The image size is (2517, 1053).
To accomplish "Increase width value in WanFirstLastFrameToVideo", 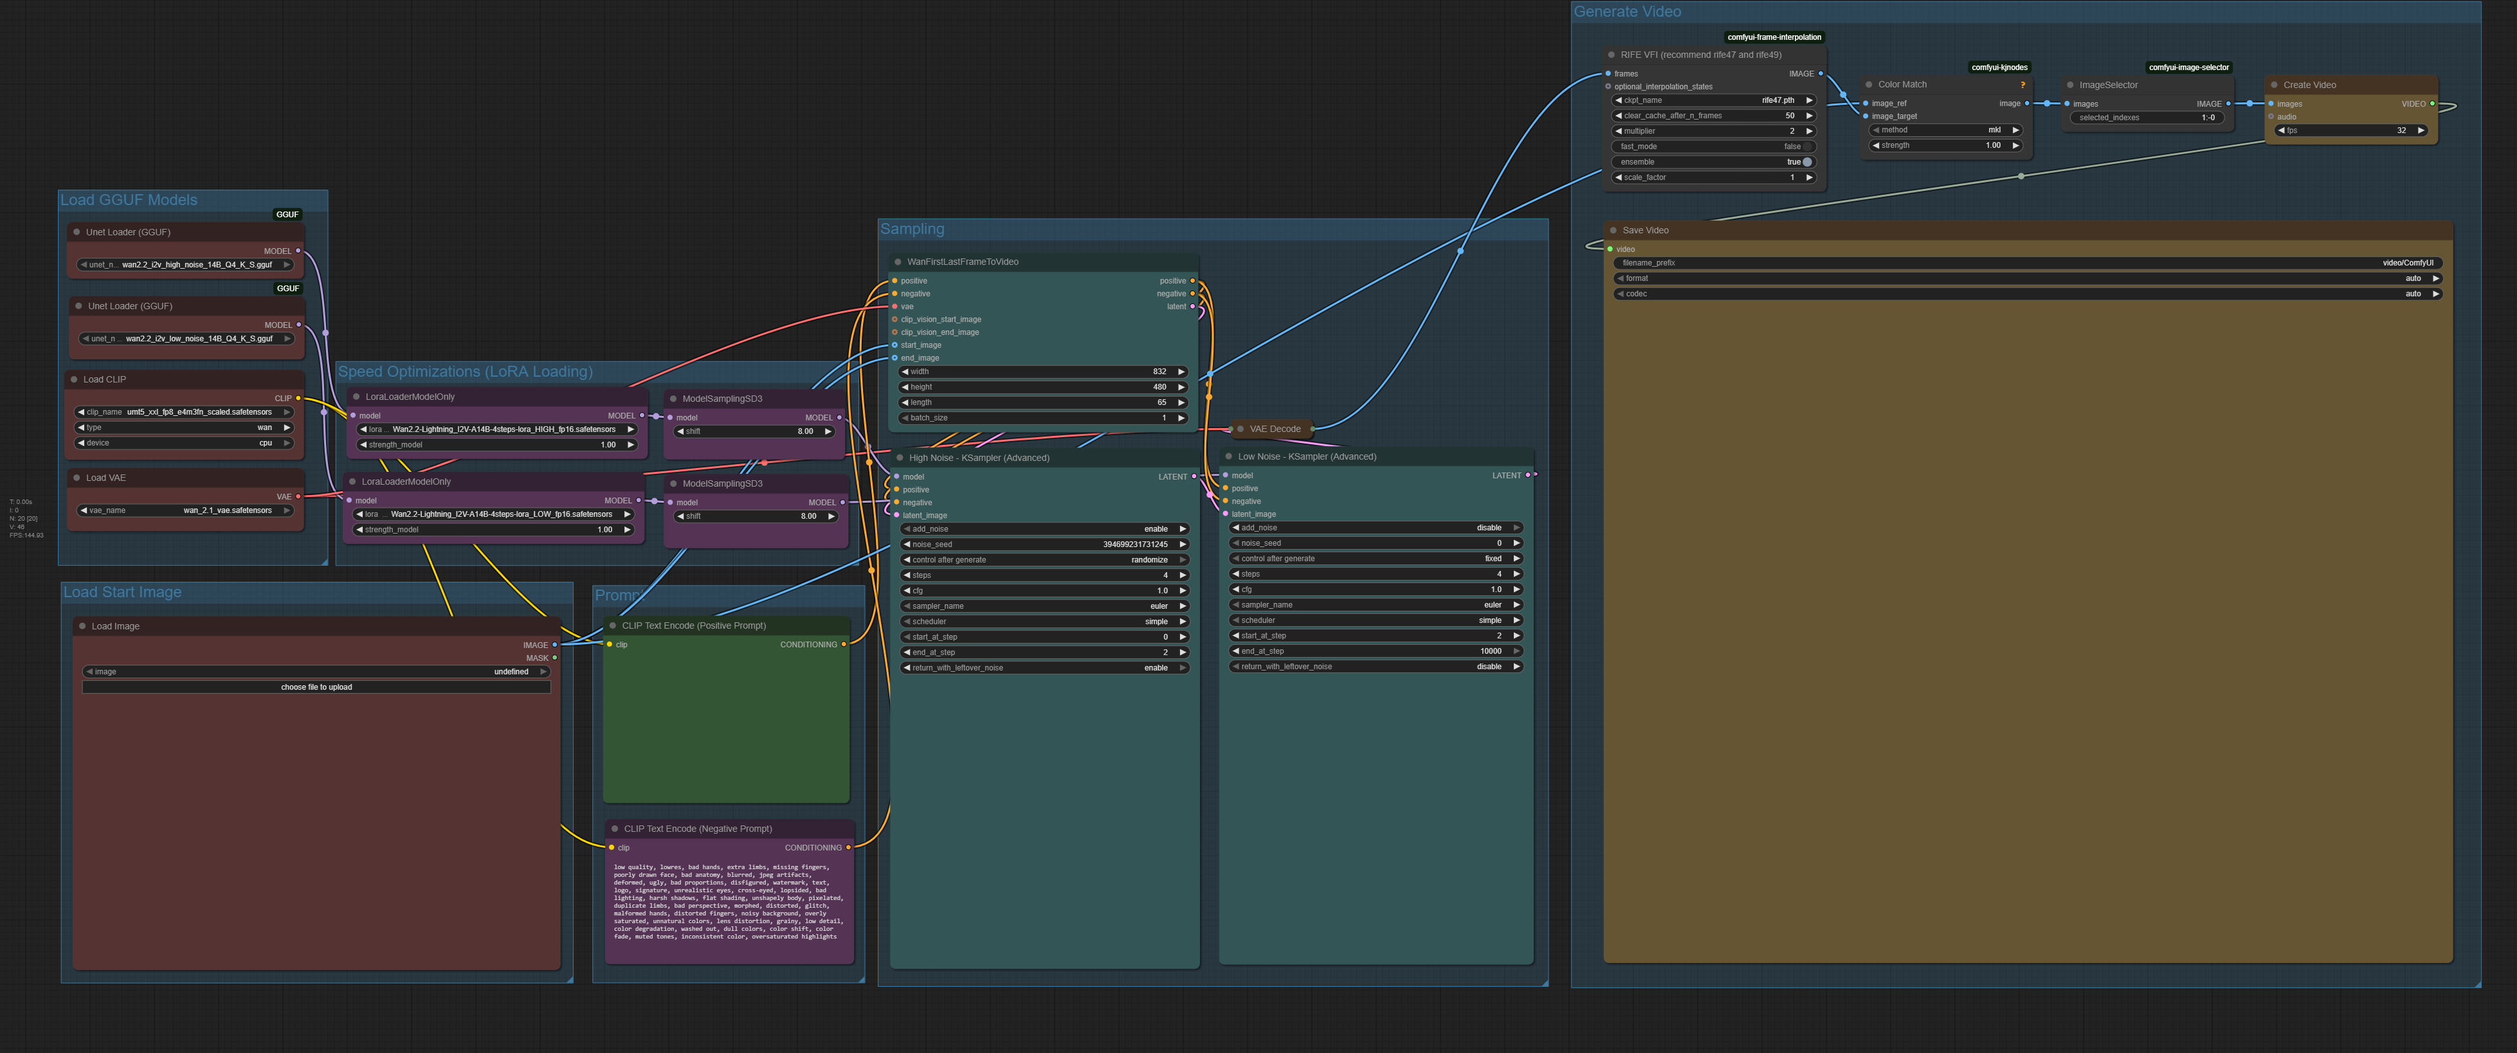I will point(1181,372).
